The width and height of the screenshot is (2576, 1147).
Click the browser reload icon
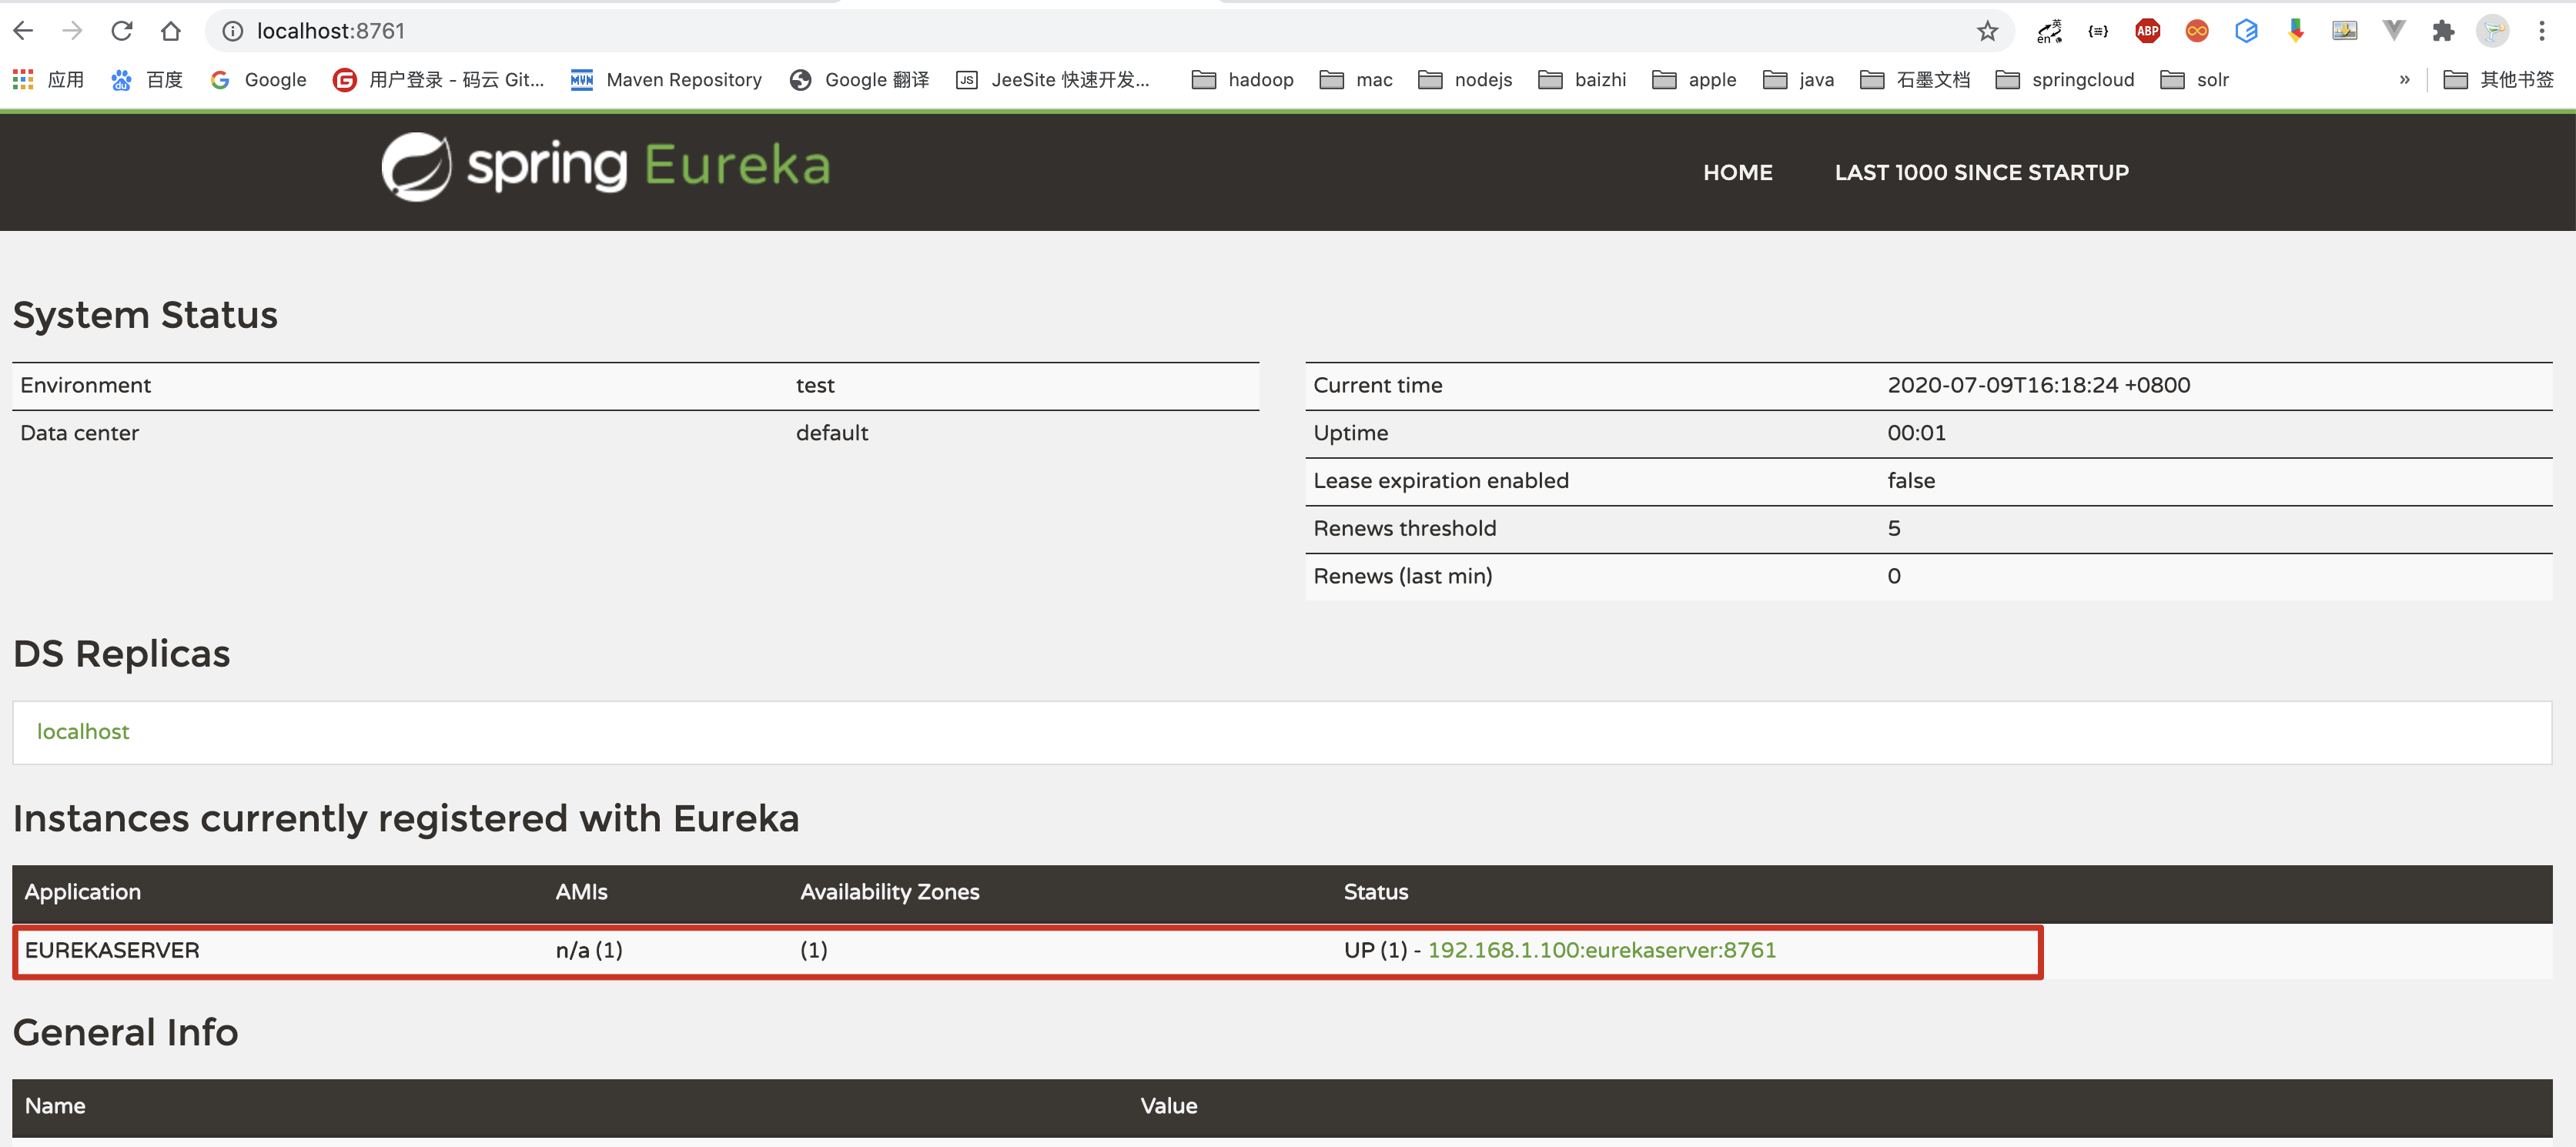(122, 31)
